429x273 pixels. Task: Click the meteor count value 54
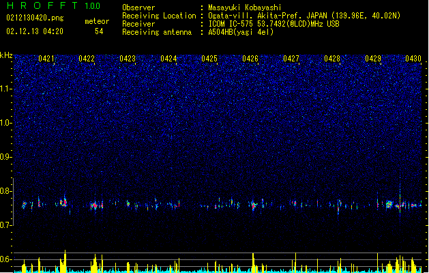(x=99, y=31)
